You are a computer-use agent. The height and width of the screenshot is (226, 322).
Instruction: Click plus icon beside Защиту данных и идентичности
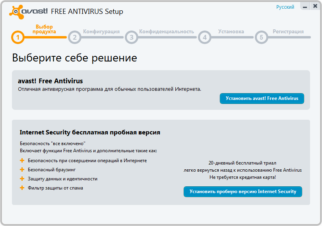coord(22,179)
